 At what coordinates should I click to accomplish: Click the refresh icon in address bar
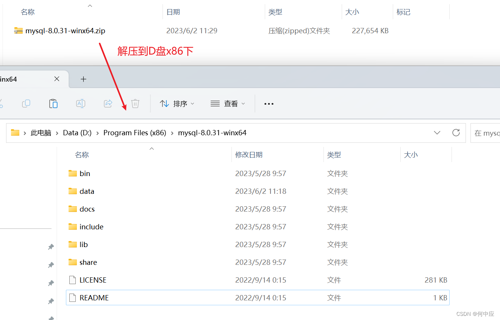(x=456, y=133)
